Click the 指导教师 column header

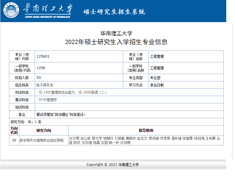[146, 130]
